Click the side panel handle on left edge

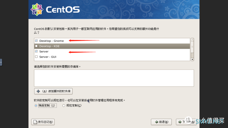pos(1,62)
